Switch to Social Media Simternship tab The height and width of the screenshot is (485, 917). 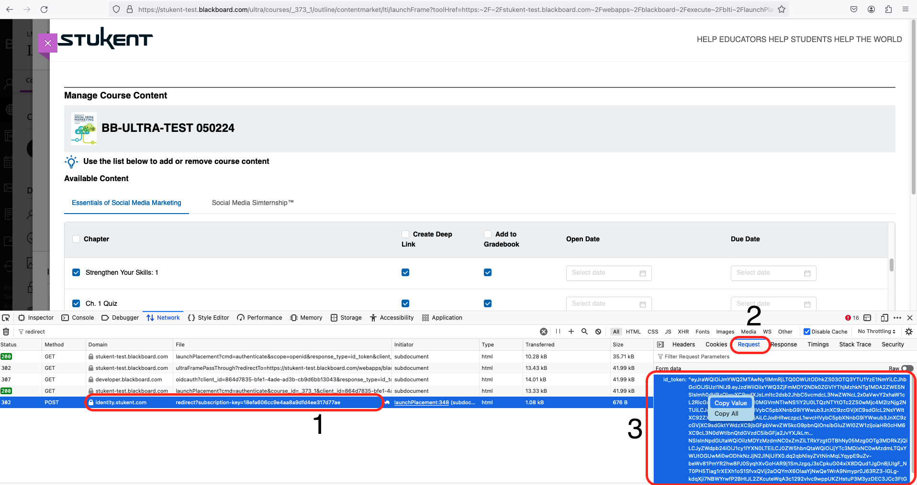(x=253, y=203)
